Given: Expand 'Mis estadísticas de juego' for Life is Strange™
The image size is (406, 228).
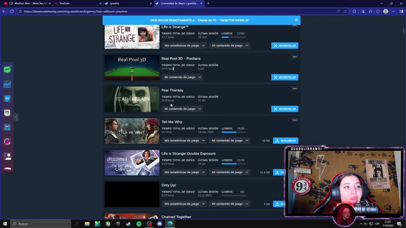Looking at the screenshot, I should point(185,46).
